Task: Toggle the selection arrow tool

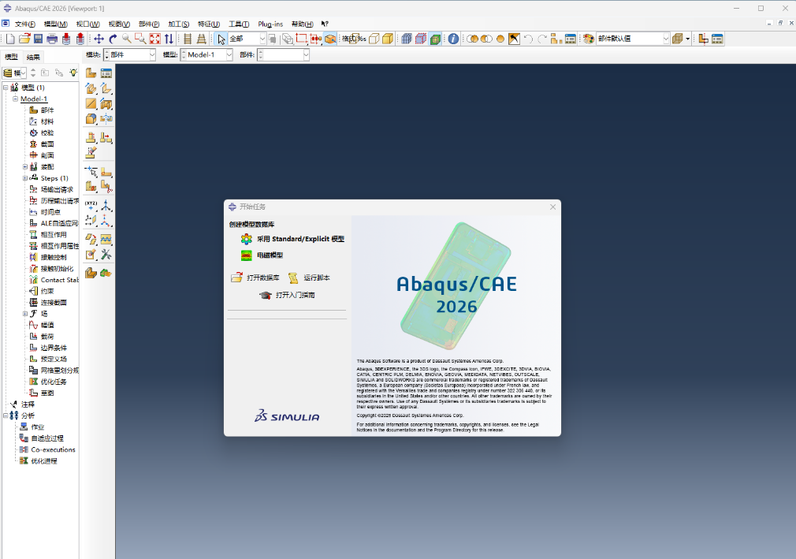Action: click(221, 39)
